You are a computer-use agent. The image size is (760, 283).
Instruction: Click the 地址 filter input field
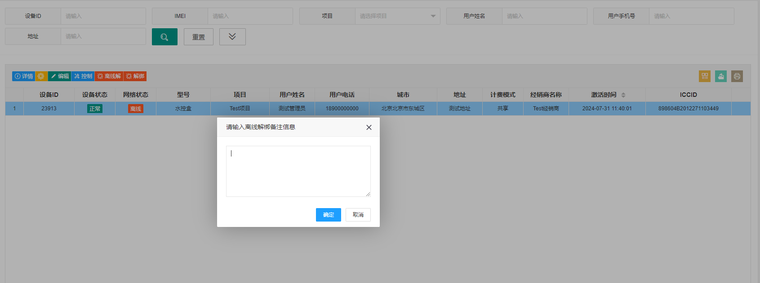[103, 36]
